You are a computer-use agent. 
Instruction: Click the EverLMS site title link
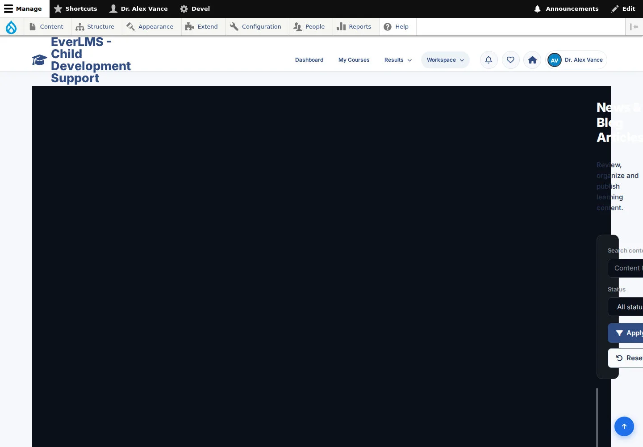click(x=91, y=60)
